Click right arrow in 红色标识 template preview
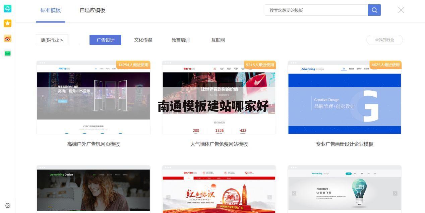This screenshot has width=425, height=213. pyautogui.click(x=269, y=197)
